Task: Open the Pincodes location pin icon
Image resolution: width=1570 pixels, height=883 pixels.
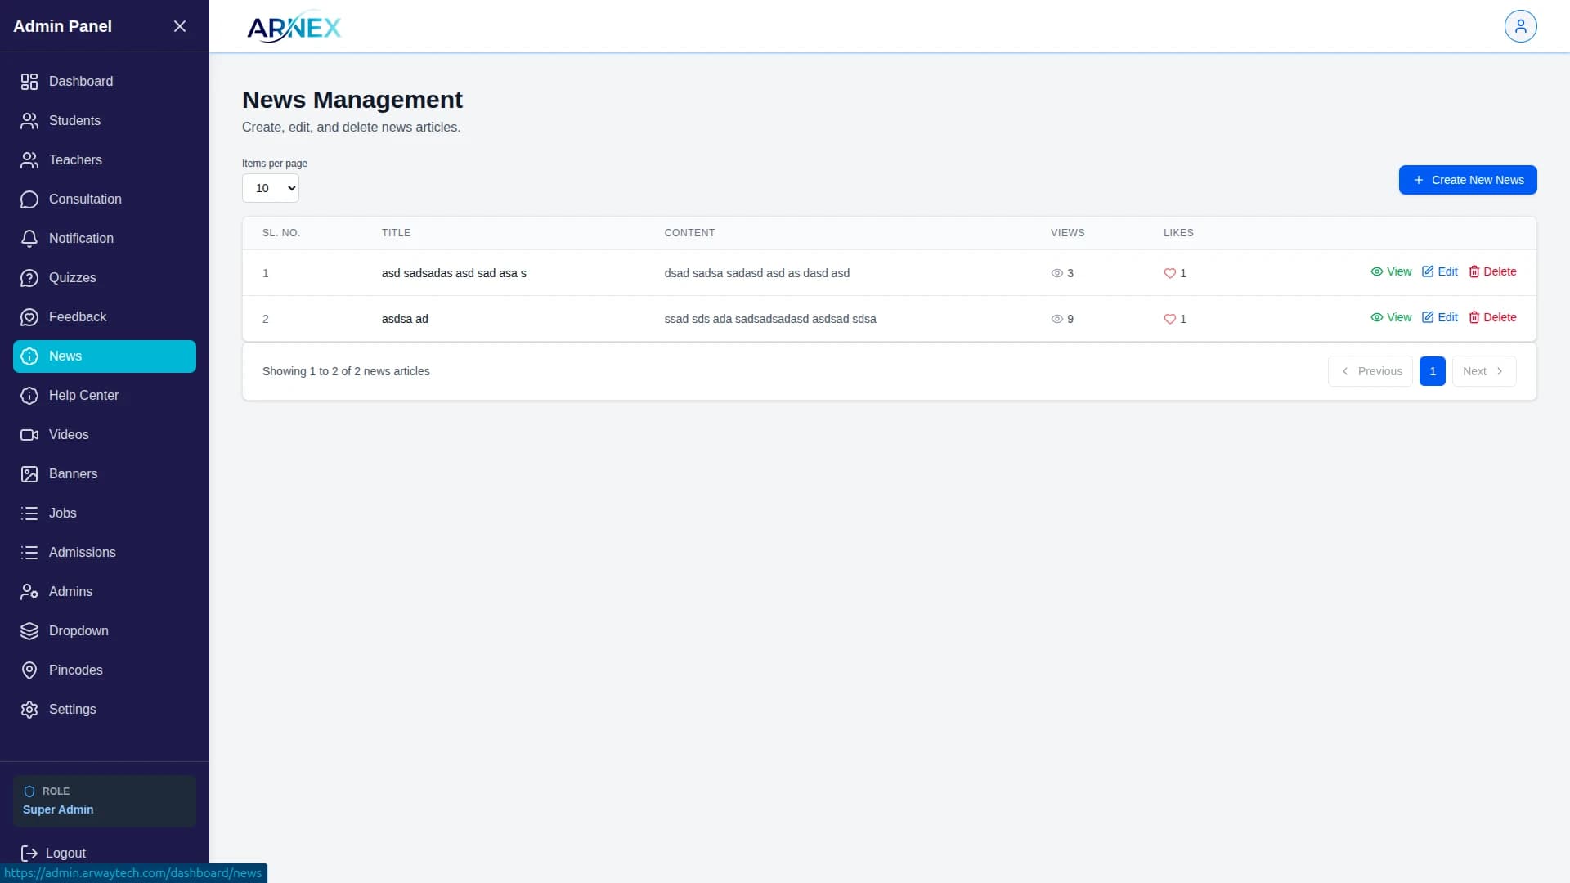Action: (x=29, y=670)
